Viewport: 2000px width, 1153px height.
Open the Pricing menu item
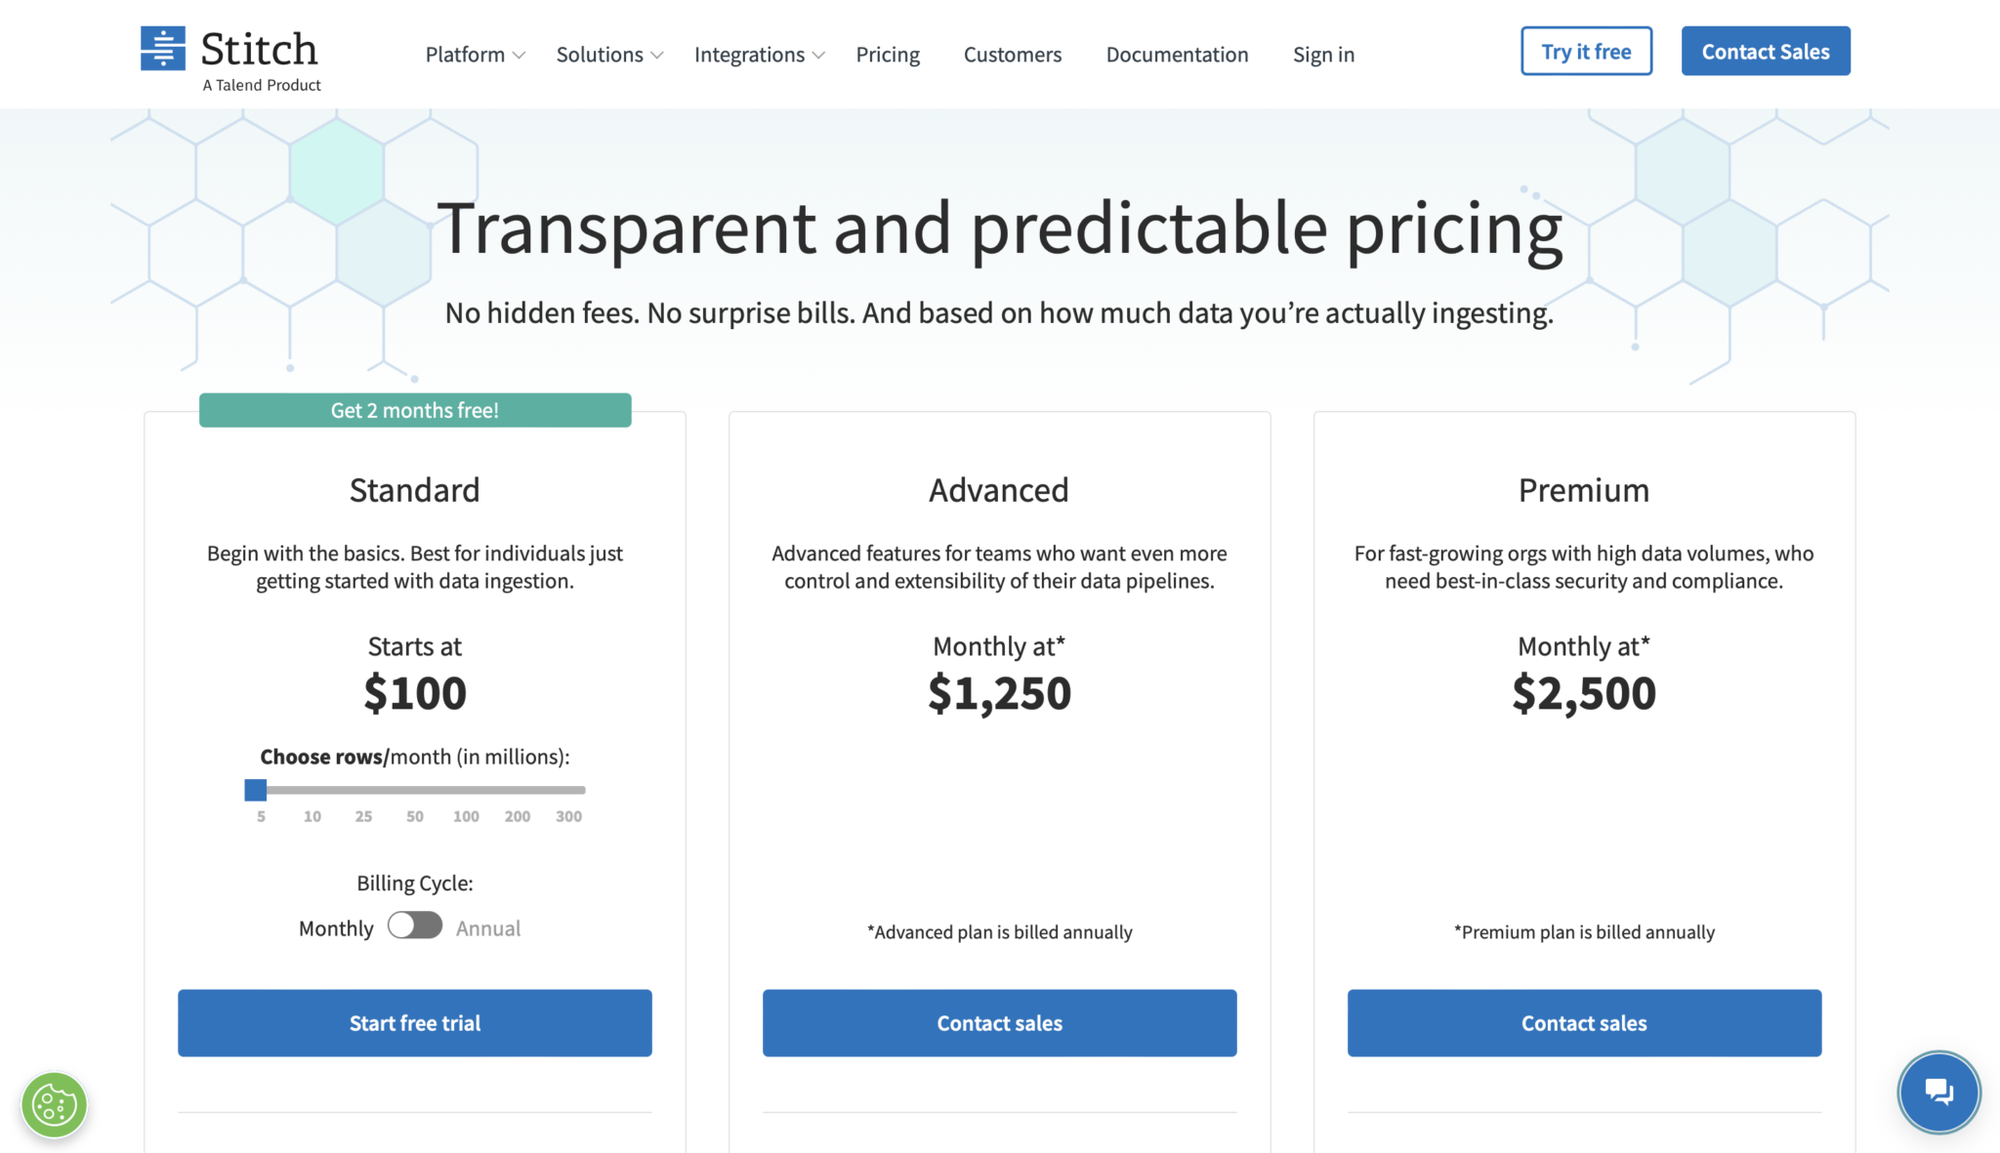tap(888, 55)
